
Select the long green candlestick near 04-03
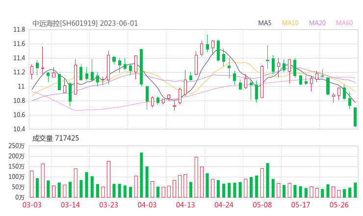tap(141, 67)
